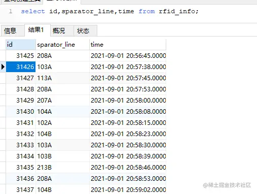The width and height of the screenshot is (257, 194).
Task: Click 103A in row 31433
Action: [x=62, y=145]
